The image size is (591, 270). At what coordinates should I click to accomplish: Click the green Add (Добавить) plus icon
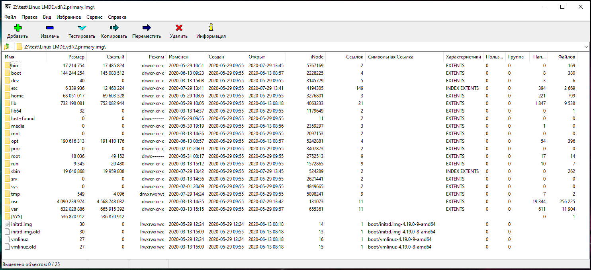click(18, 28)
